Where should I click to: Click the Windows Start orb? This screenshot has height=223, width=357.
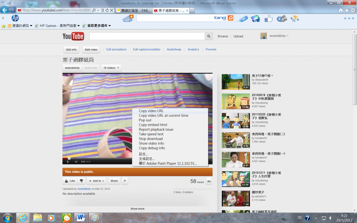[7, 218]
